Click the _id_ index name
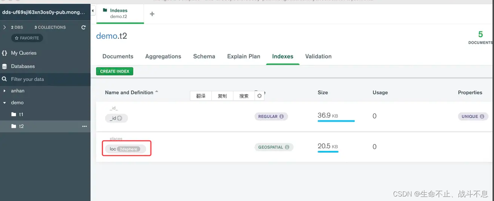Viewport: 494px width, 201px height. 114,108
